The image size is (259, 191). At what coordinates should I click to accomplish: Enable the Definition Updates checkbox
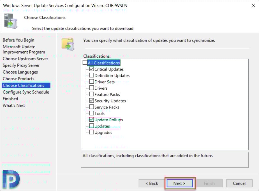point(91,75)
